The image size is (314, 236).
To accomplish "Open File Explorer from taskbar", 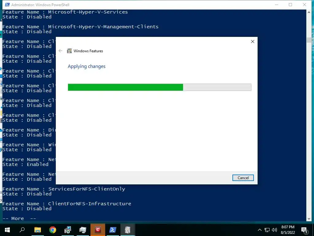I will point(37,230).
